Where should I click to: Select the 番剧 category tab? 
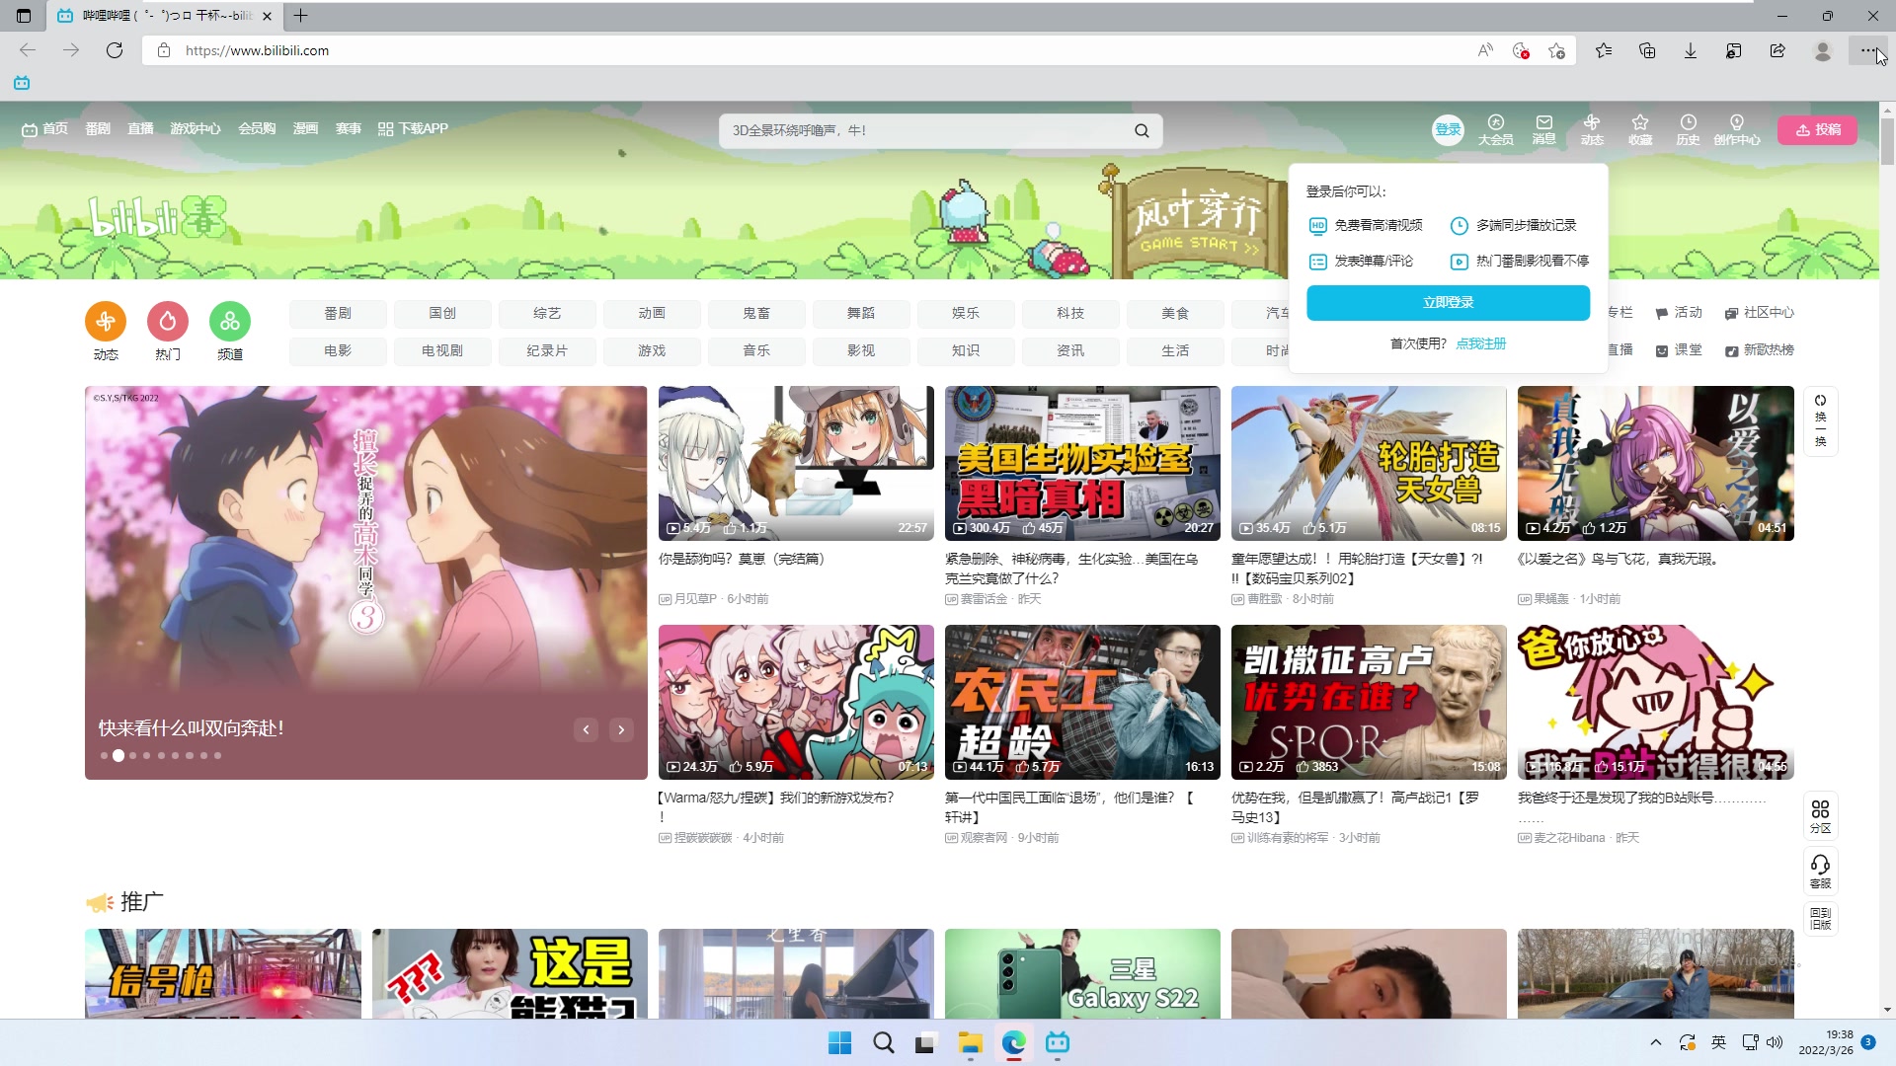click(338, 313)
